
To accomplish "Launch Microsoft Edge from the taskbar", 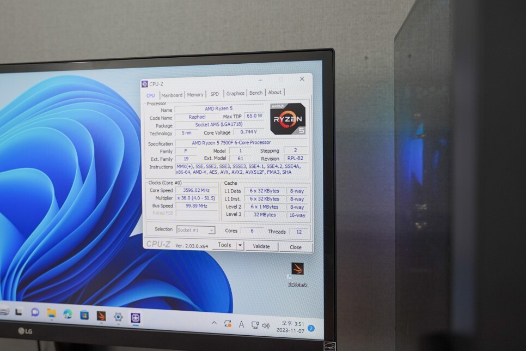I will pos(68,314).
